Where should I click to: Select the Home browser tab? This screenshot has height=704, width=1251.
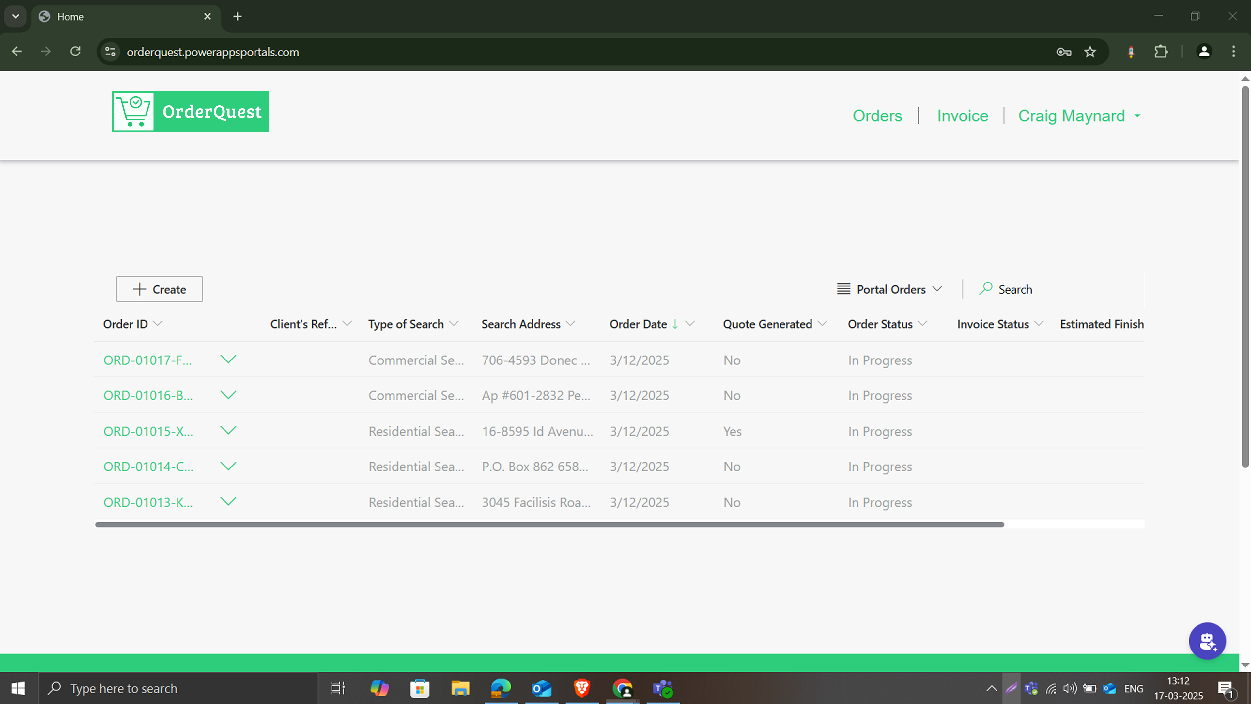tap(126, 17)
